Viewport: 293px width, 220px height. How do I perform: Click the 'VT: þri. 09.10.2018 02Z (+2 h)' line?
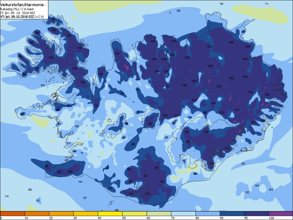coord(22,17)
